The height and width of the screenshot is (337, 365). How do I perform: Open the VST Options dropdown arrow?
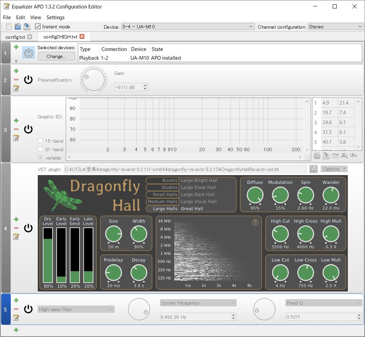[345, 169]
